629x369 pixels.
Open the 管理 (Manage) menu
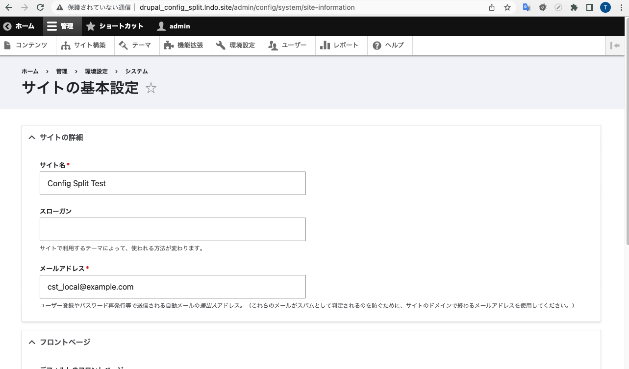point(62,25)
